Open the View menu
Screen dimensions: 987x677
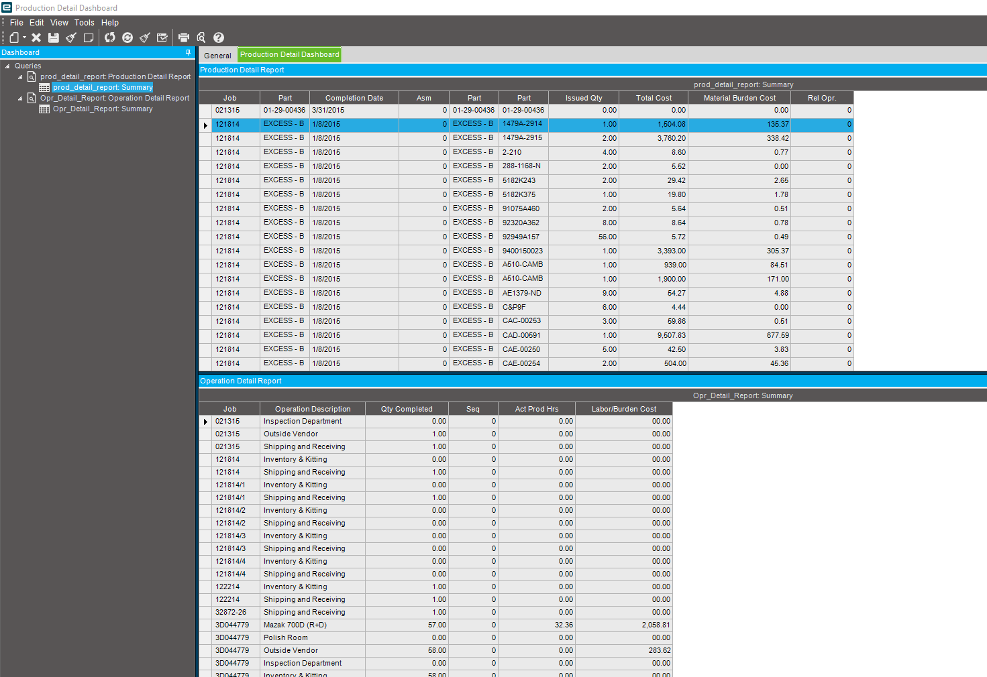point(59,23)
